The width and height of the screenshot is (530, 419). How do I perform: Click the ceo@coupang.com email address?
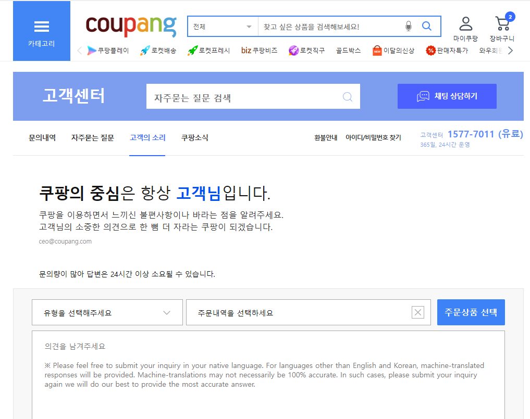tap(65, 242)
